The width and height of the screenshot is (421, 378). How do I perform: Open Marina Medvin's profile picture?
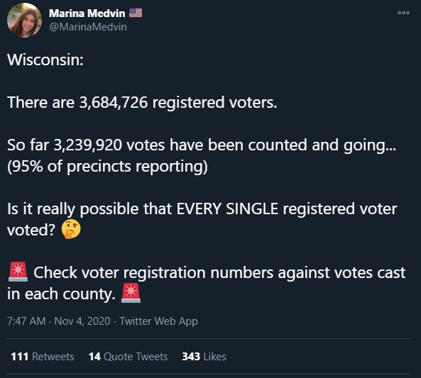24,20
